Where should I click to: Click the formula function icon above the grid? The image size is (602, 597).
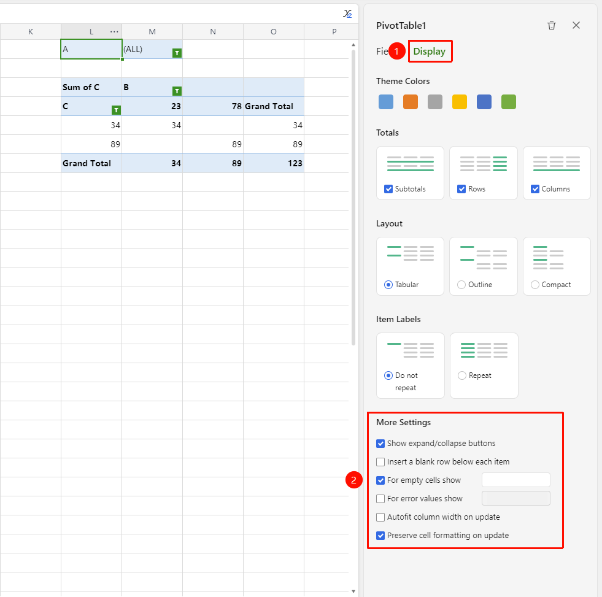pos(347,14)
